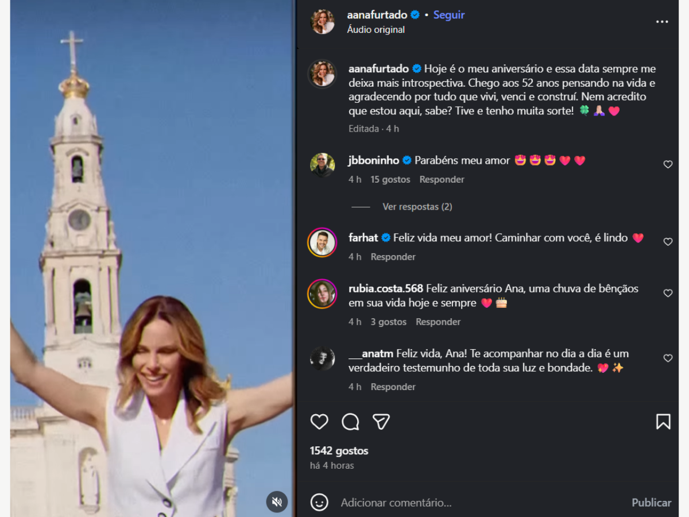
Task: Open aanafurtado profile avatar in header
Action: click(323, 22)
